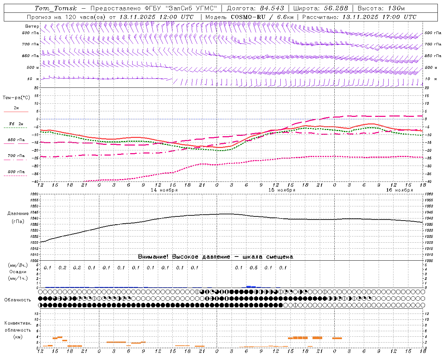The height and width of the screenshot is (354, 443).
Task: Click the 10 м wind level label on left
Action: point(33,79)
